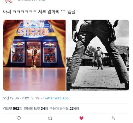Open the black-and-white western duel photo
Image resolution: width=133 pixels, height=123 pixels.
[x=98, y=55]
